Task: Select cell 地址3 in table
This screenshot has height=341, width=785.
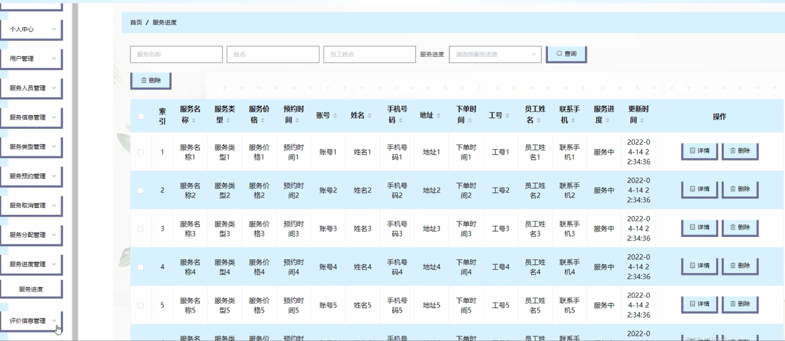Action: 432,229
